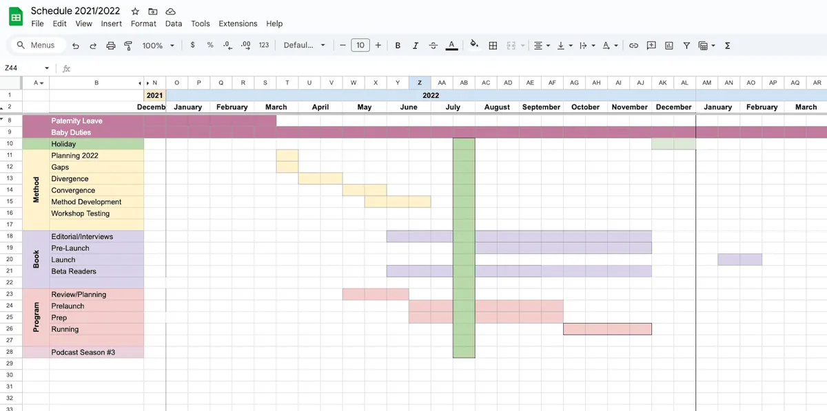Toggle italic formatting
The image size is (827, 411).
tap(416, 45)
